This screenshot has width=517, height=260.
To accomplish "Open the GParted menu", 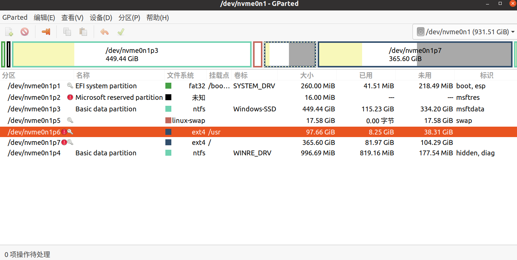I will click(15, 18).
